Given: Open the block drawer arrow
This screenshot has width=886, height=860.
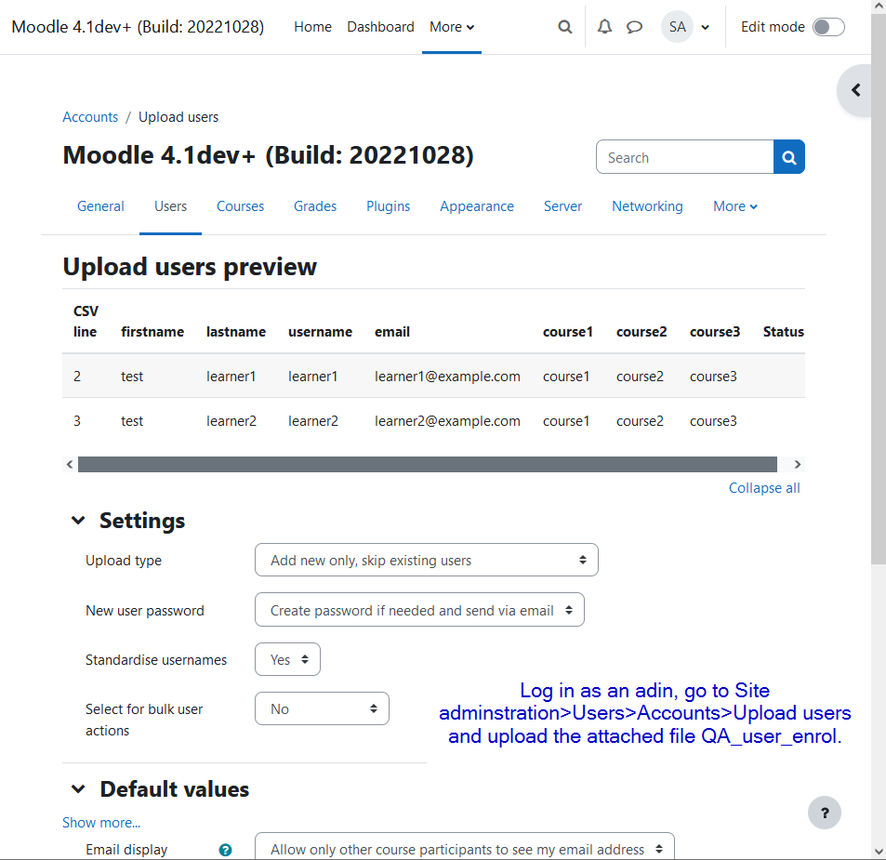Looking at the screenshot, I should 855,90.
